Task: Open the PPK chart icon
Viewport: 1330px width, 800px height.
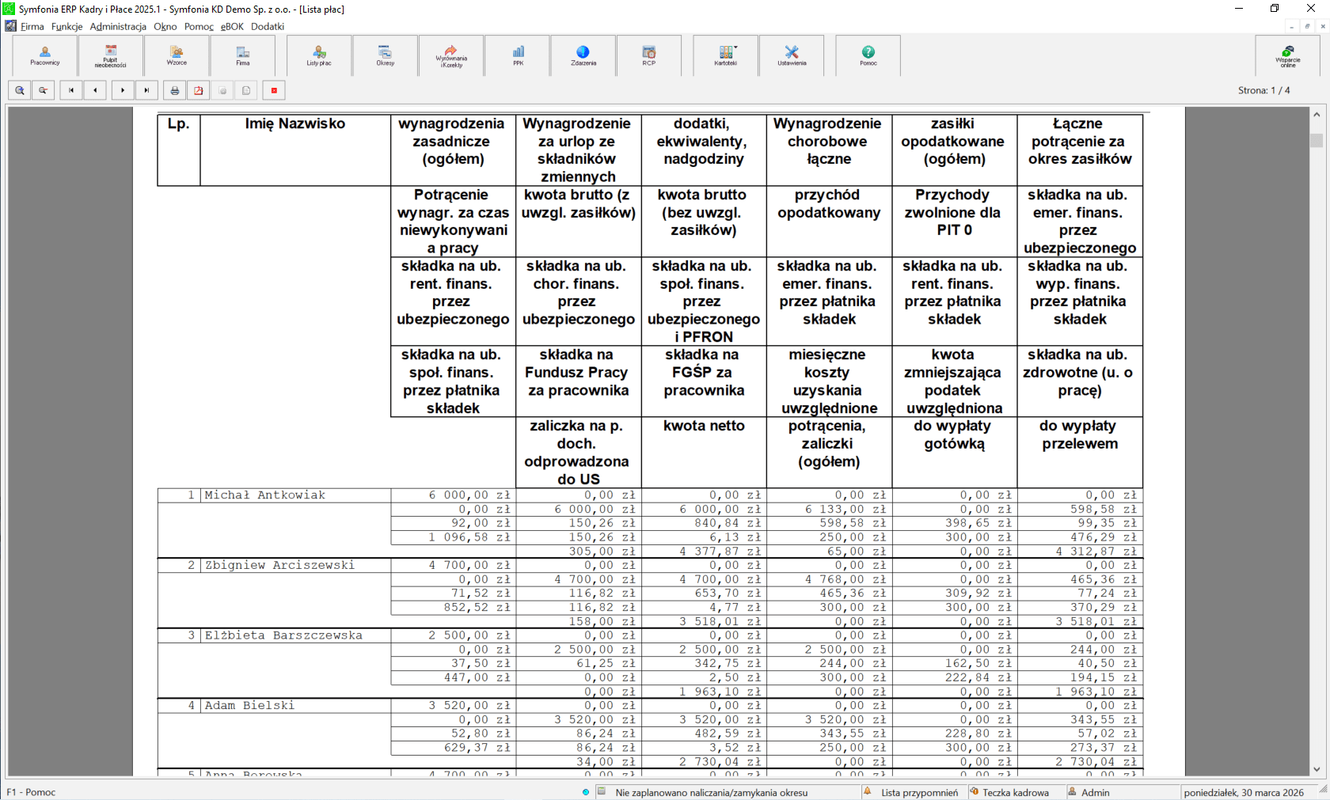Action: tap(518, 55)
